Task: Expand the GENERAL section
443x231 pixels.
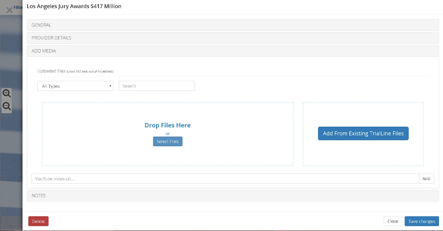Action: (41, 25)
